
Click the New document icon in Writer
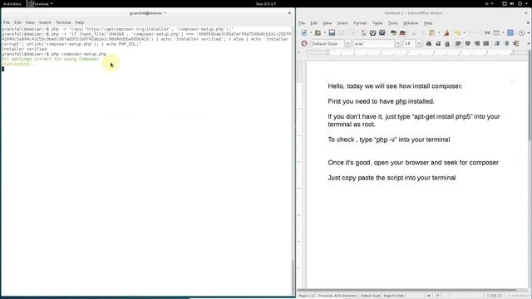[304, 33]
